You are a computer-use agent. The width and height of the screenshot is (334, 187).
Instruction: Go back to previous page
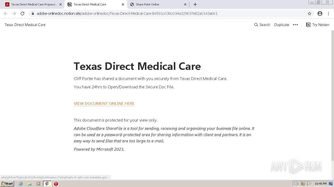6,14
